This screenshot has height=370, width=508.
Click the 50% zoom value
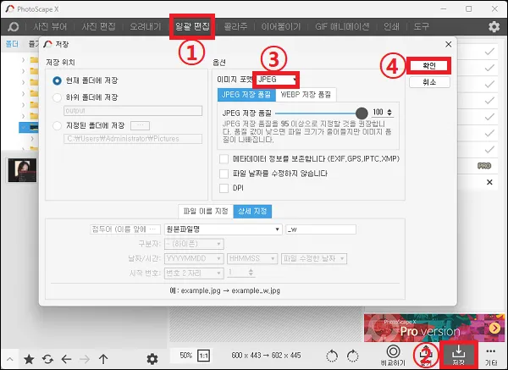(186, 356)
